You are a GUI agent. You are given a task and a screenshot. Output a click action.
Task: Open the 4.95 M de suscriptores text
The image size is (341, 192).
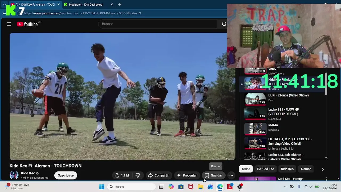[x=35, y=178]
